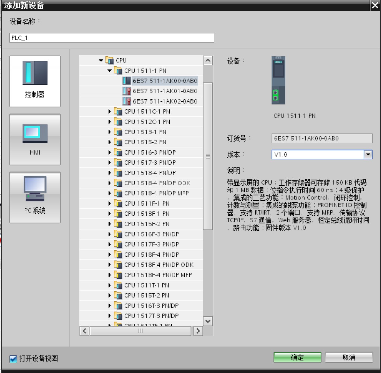The width and height of the screenshot is (381, 373).
Task: Click module icon for 6ES7 511-1AK01-0AB0
Action: 127,91
